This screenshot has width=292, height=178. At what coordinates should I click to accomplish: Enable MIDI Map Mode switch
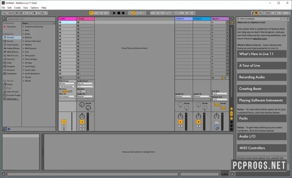(x=268, y=13)
